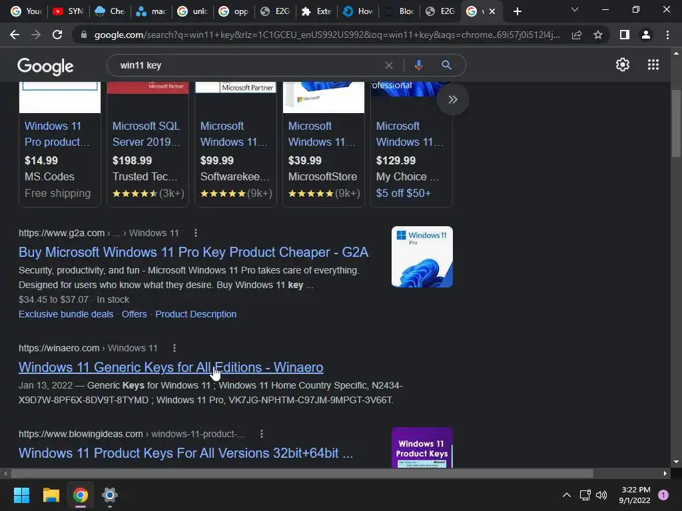Click the vertical scrollbar thumb

point(676,123)
